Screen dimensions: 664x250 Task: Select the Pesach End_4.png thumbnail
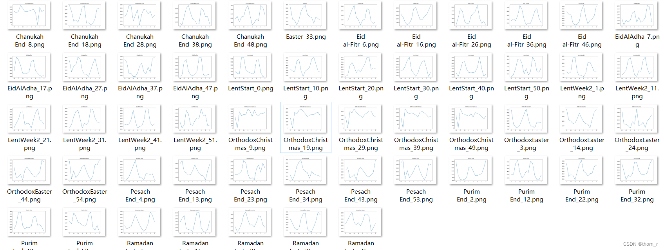(139, 171)
